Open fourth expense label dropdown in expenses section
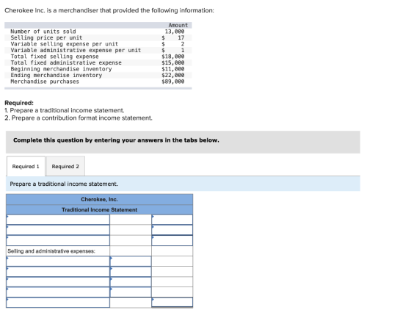The image size is (411, 310). pyautogui.click(x=58, y=292)
